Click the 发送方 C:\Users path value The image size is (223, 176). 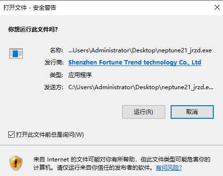141,87
